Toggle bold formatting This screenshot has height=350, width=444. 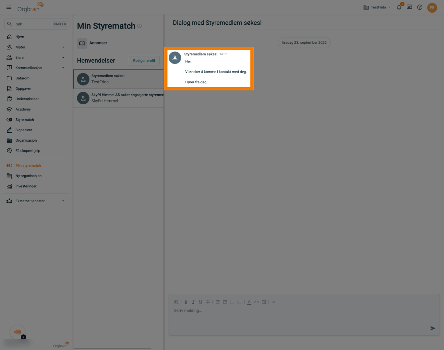tap(186, 302)
